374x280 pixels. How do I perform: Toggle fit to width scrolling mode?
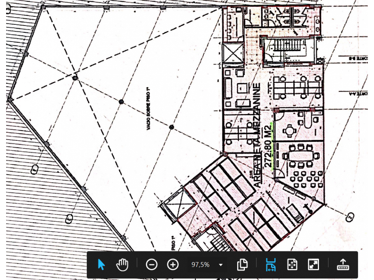click(x=271, y=264)
